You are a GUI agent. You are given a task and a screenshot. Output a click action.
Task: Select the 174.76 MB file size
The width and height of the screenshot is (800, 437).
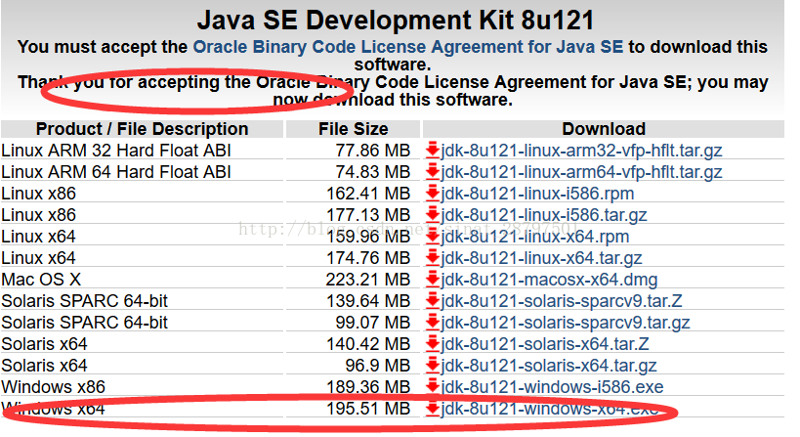click(368, 258)
